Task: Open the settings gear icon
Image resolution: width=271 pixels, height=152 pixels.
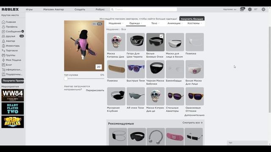Action: click(263, 9)
